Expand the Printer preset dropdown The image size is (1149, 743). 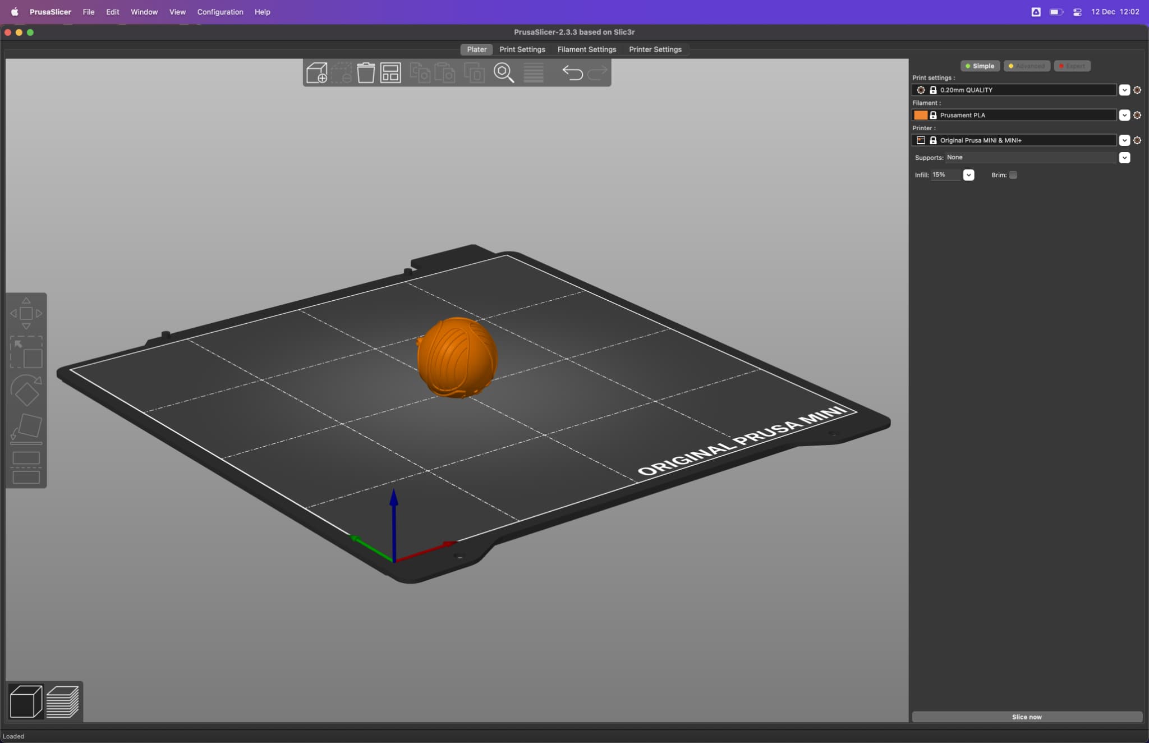pyautogui.click(x=1124, y=140)
